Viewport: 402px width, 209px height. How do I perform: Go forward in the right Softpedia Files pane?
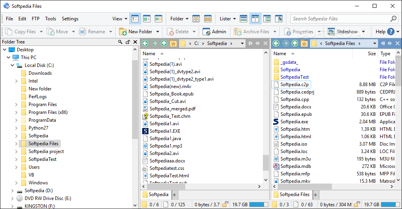point(285,43)
